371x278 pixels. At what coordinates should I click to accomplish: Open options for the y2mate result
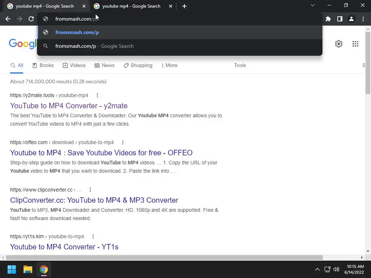point(97,95)
